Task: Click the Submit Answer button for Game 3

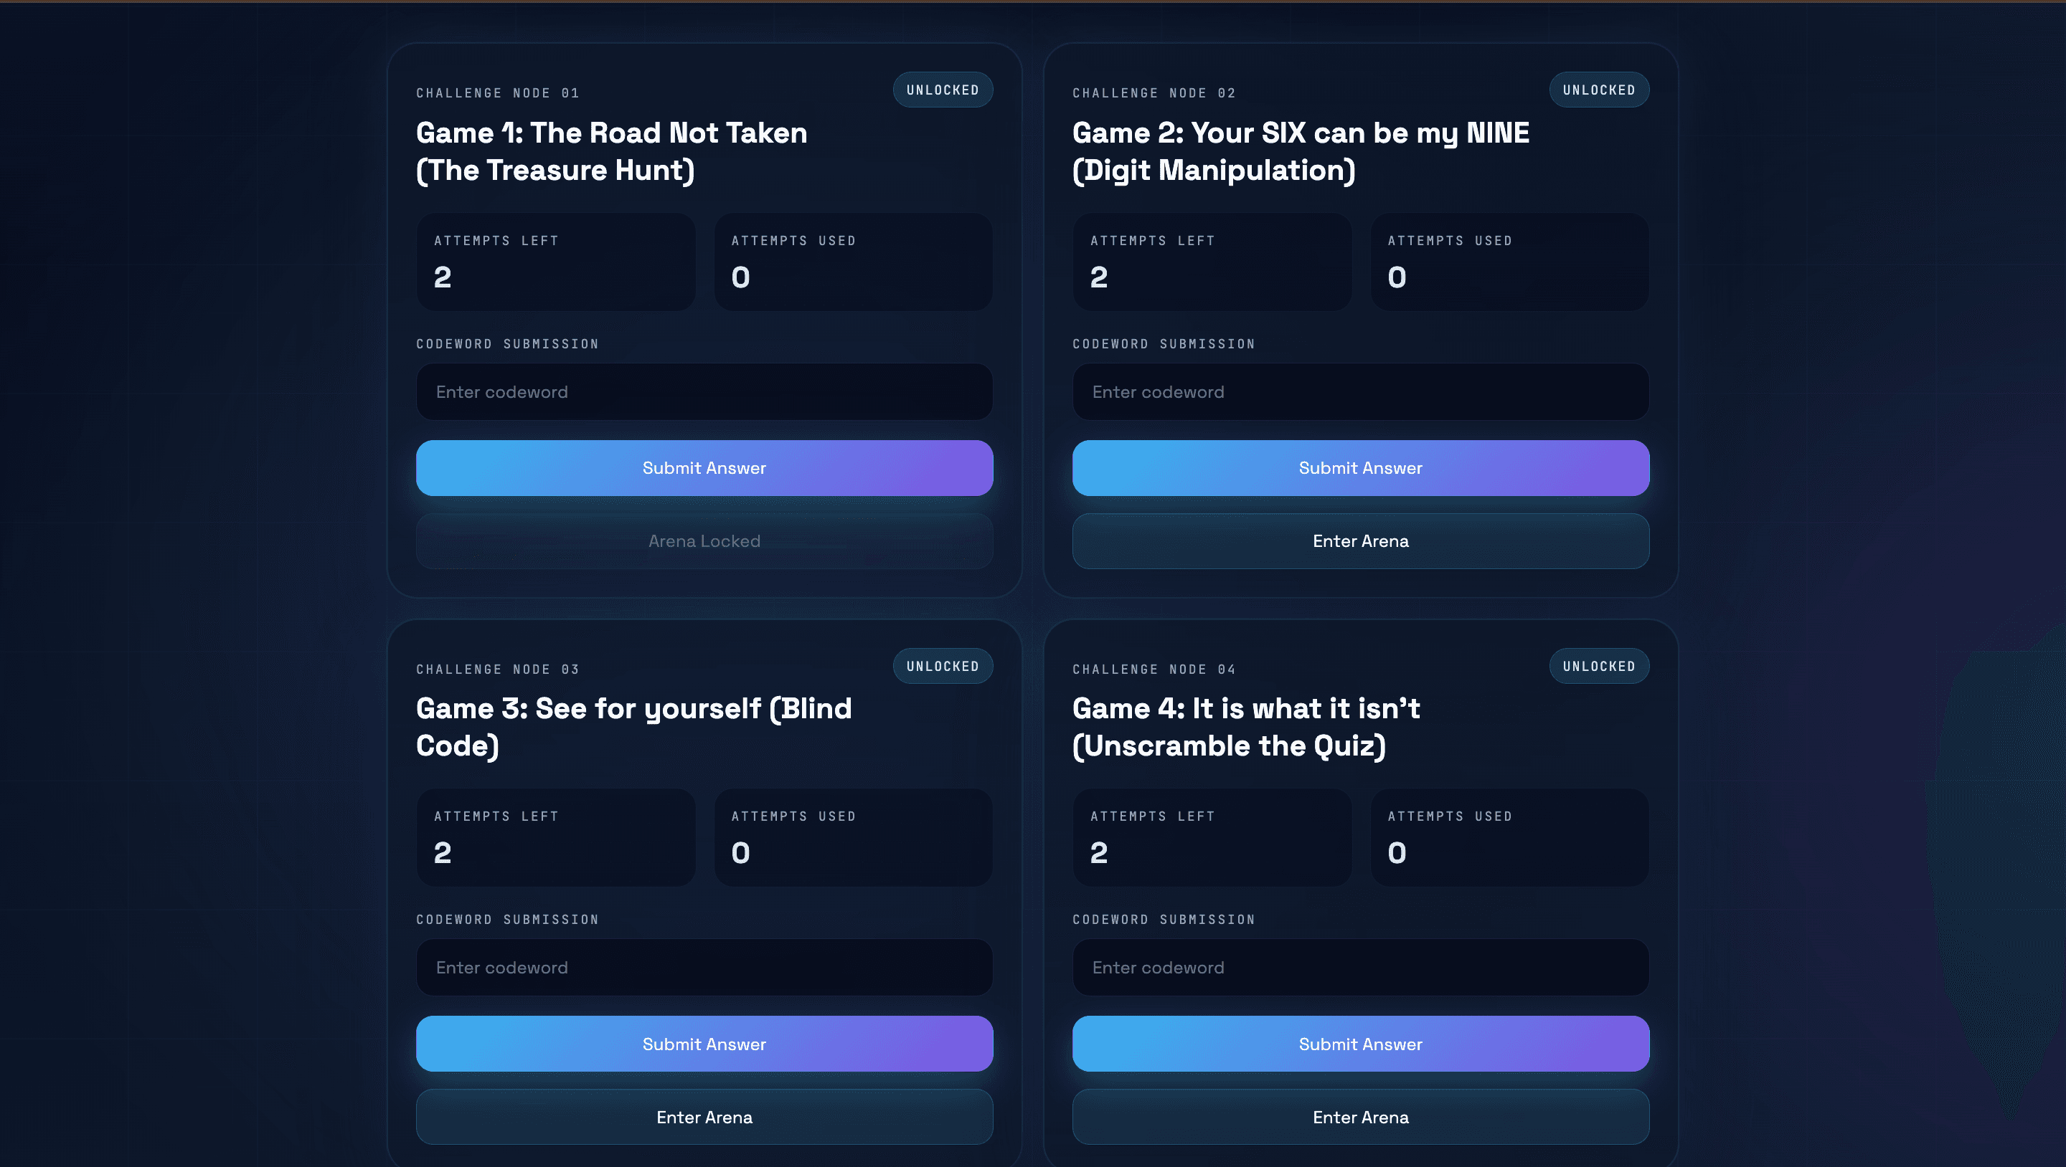Action: (x=704, y=1044)
